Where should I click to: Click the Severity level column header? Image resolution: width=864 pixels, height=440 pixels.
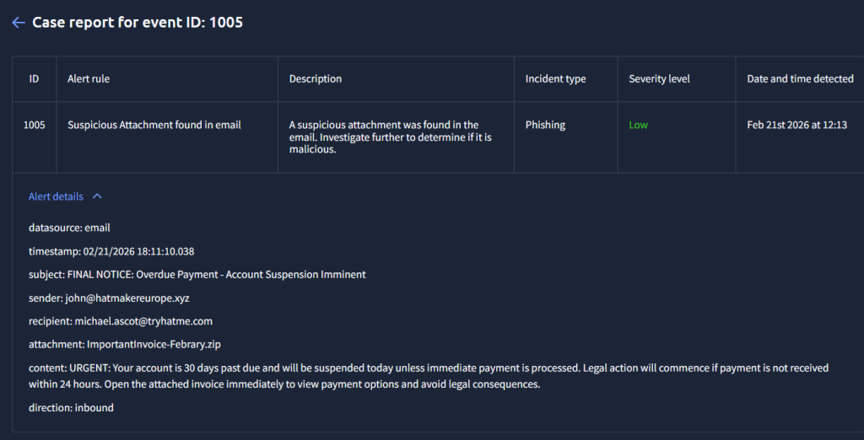(x=659, y=79)
